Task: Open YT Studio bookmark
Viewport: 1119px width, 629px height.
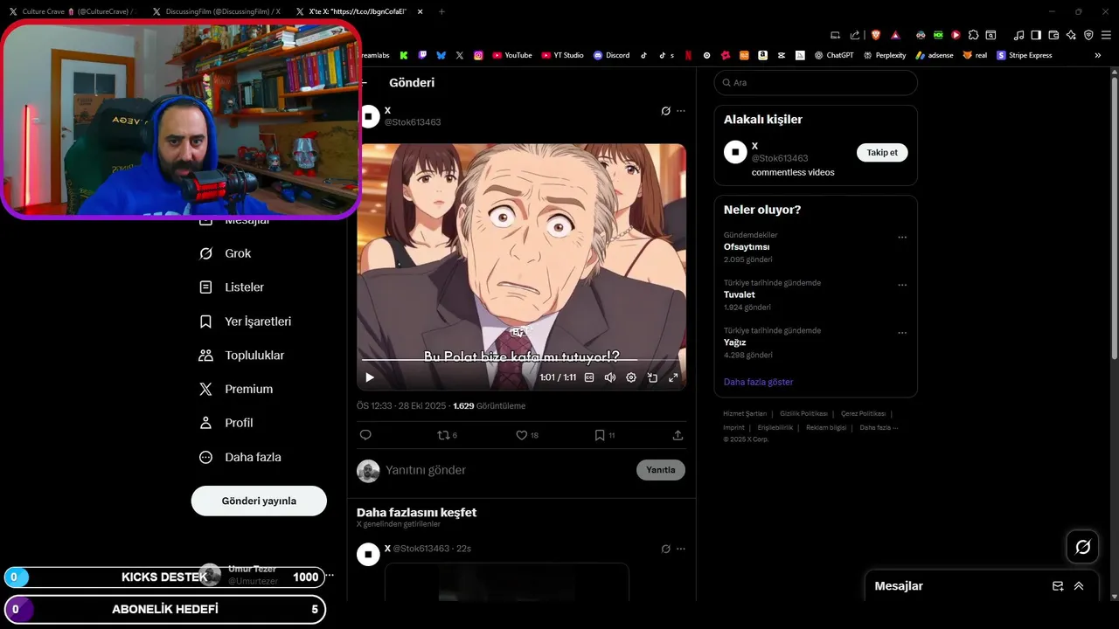Action: point(562,55)
